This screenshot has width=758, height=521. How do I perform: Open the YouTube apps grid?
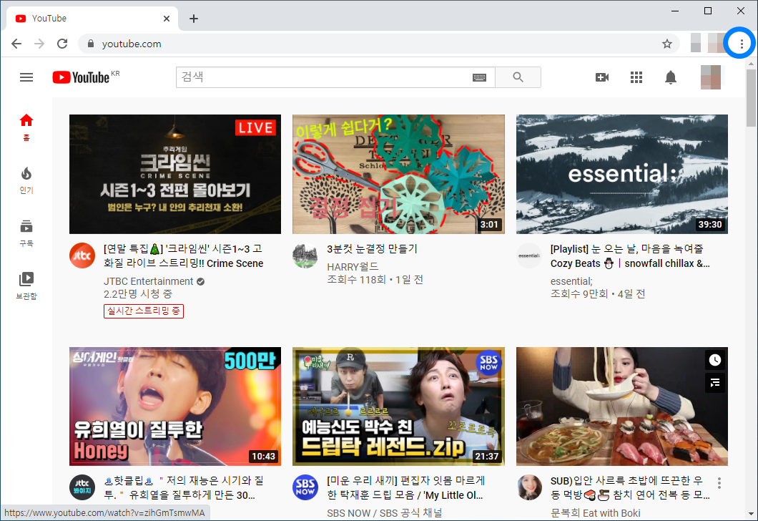[636, 77]
